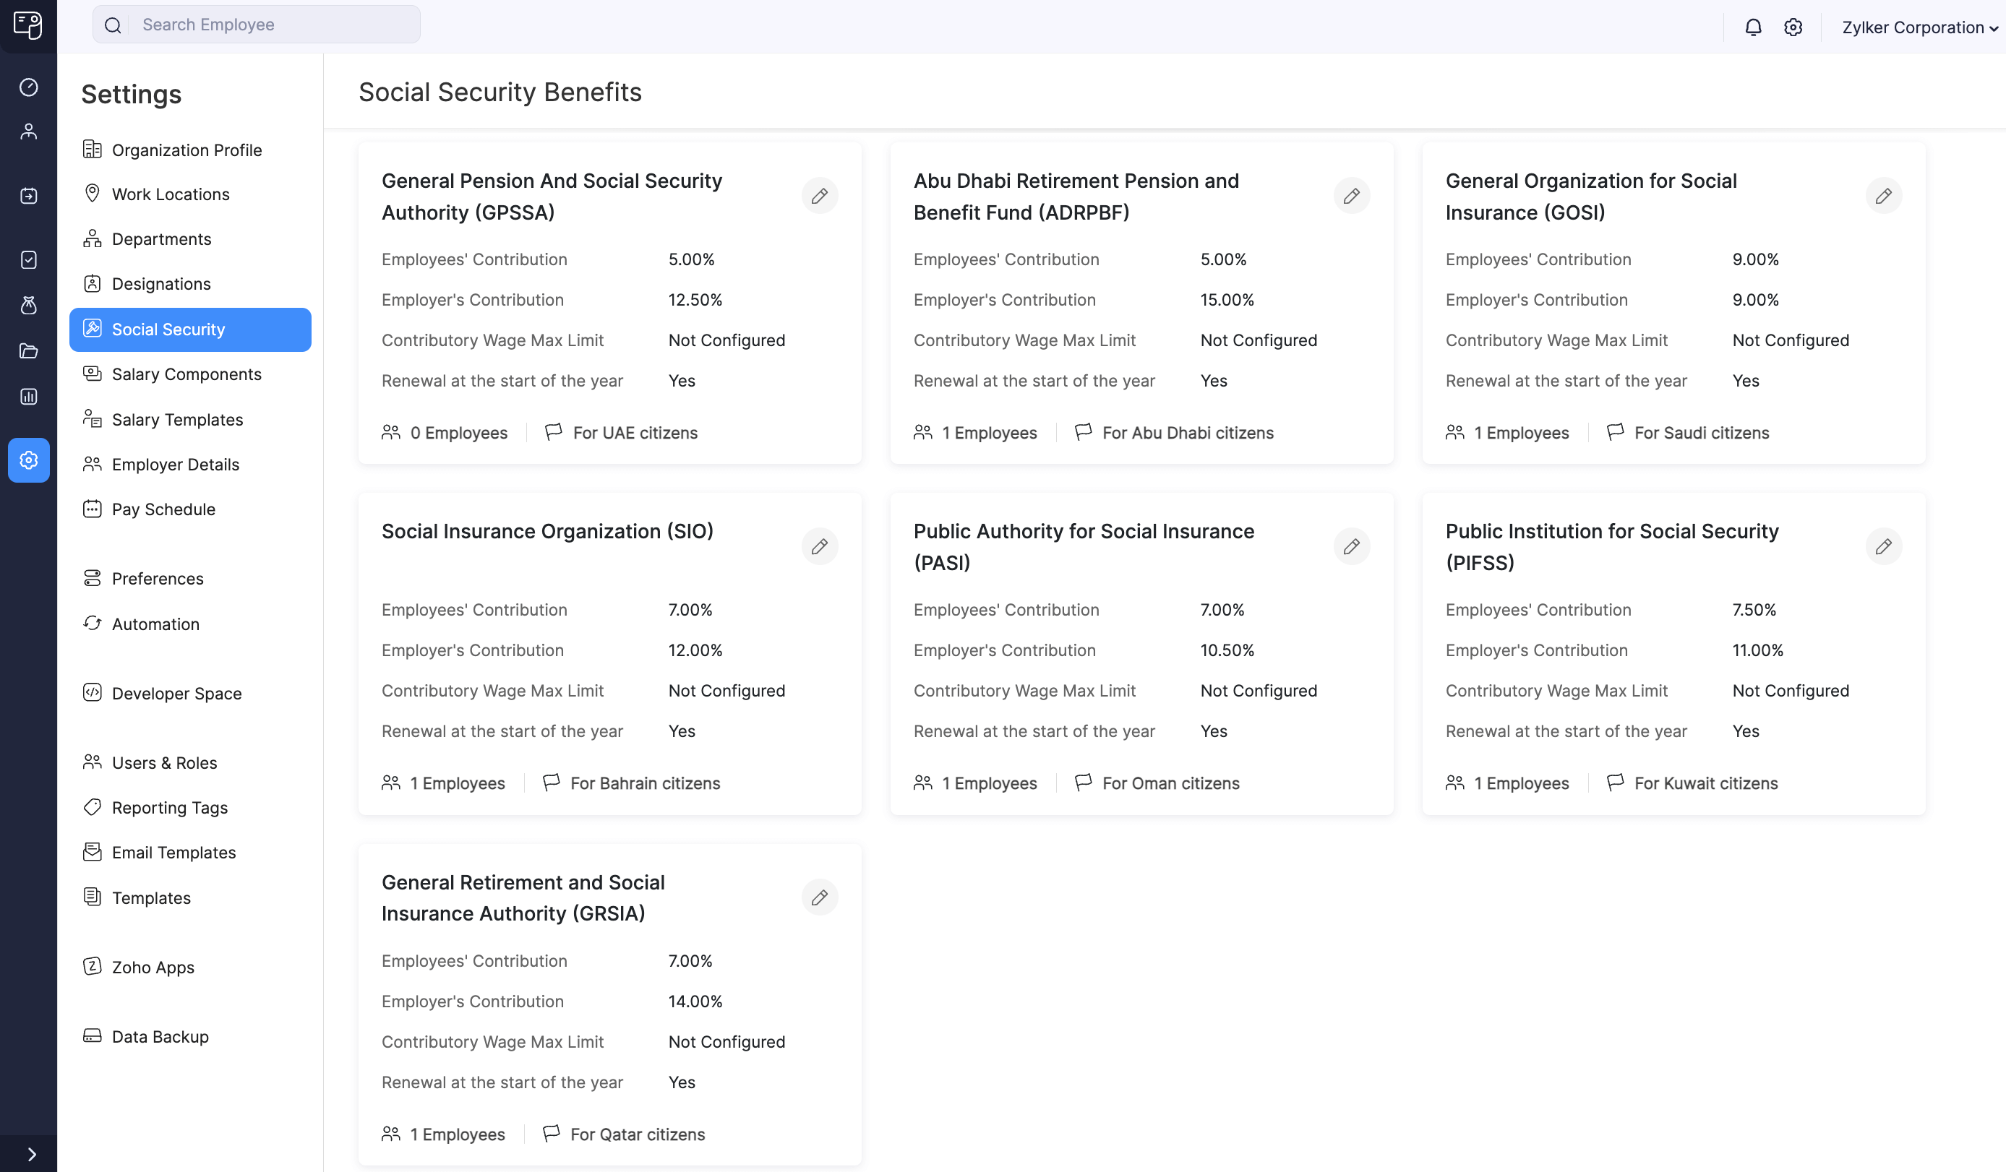Click the edit icon for SIO
Image resolution: width=2006 pixels, height=1172 pixels.
pyautogui.click(x=820, y=546)
